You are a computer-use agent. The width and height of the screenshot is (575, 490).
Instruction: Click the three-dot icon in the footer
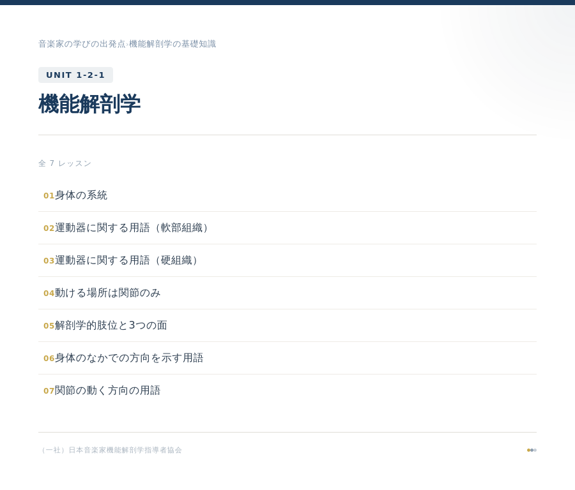click(532, 450)
